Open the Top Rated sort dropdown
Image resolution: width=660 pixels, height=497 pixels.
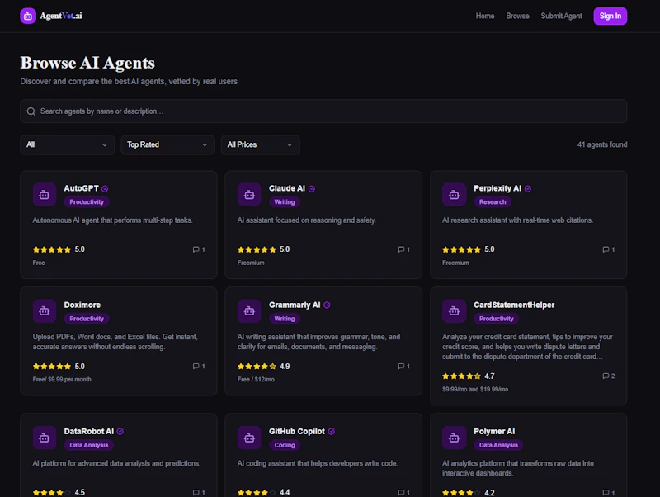(x=168, y=144)
